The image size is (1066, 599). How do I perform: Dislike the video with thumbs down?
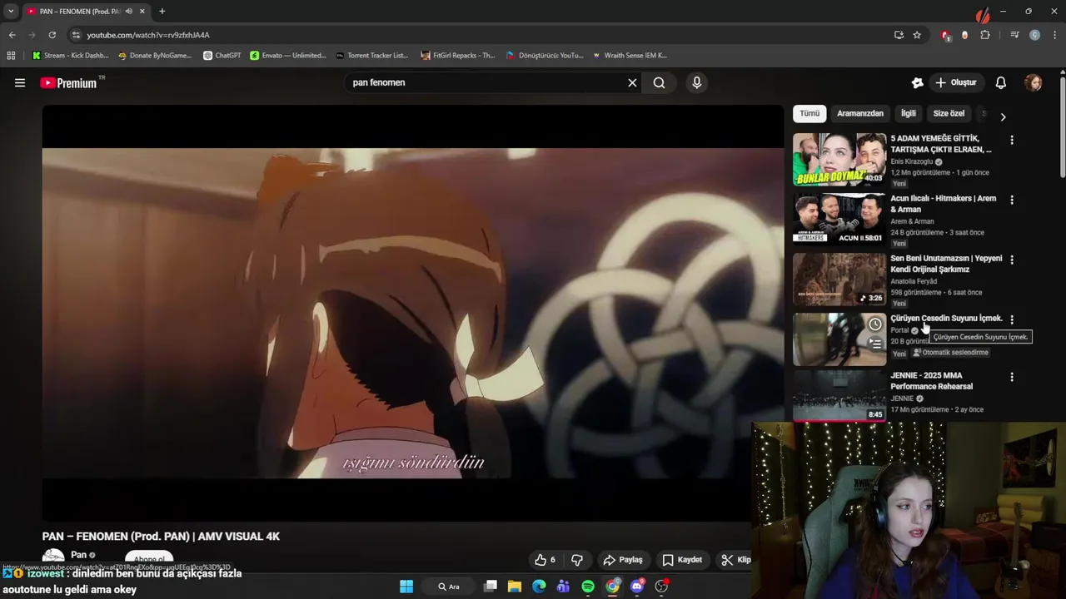tap(576, 560)
